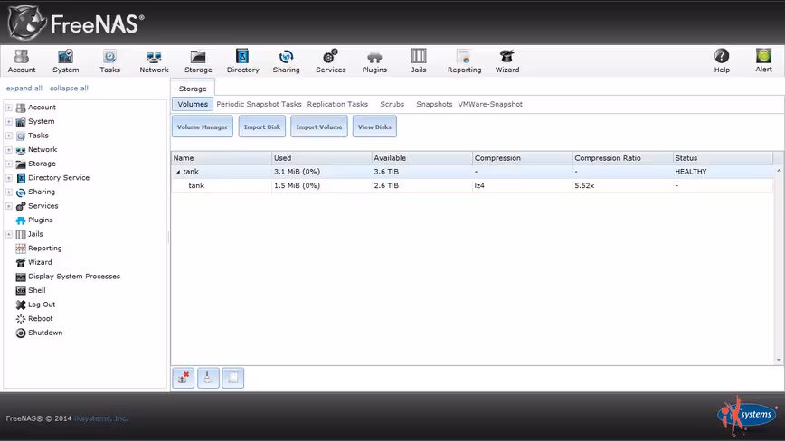Open Reporting in the top toolbar

464,61
